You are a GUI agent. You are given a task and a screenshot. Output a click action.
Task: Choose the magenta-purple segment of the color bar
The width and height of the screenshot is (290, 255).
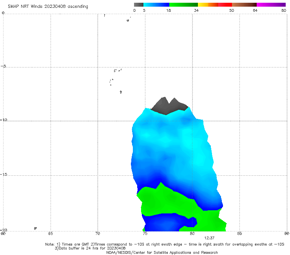[271, 5]
